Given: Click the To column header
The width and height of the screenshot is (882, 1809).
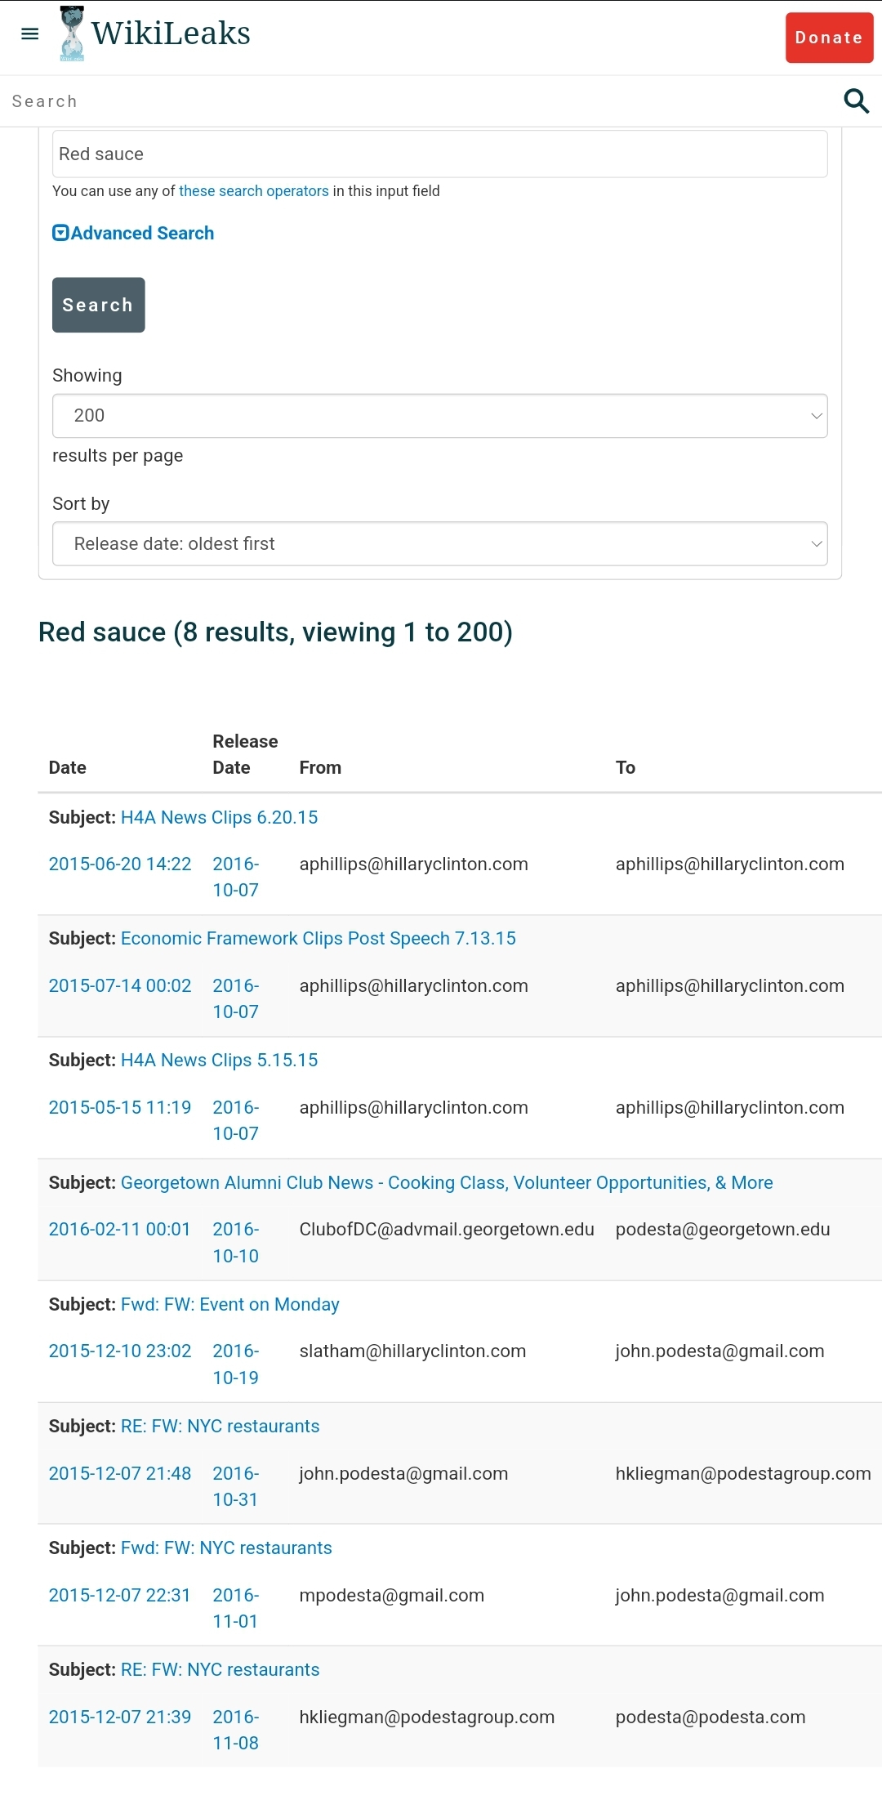Looking at the screenshot, I should [626, 767].
